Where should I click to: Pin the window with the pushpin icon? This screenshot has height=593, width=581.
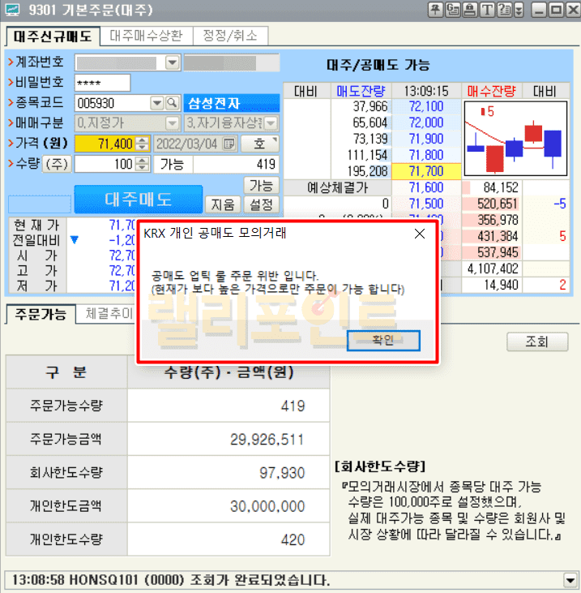[x=434, y=11]
